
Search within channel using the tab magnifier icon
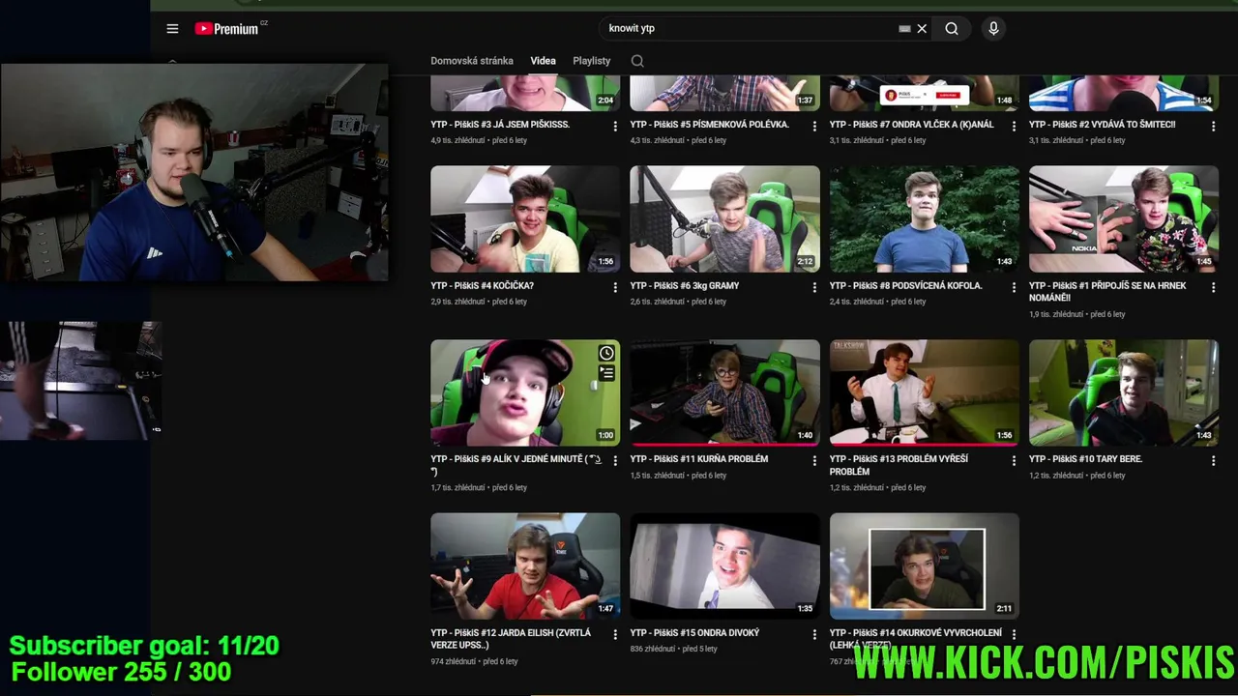(637, 61)
